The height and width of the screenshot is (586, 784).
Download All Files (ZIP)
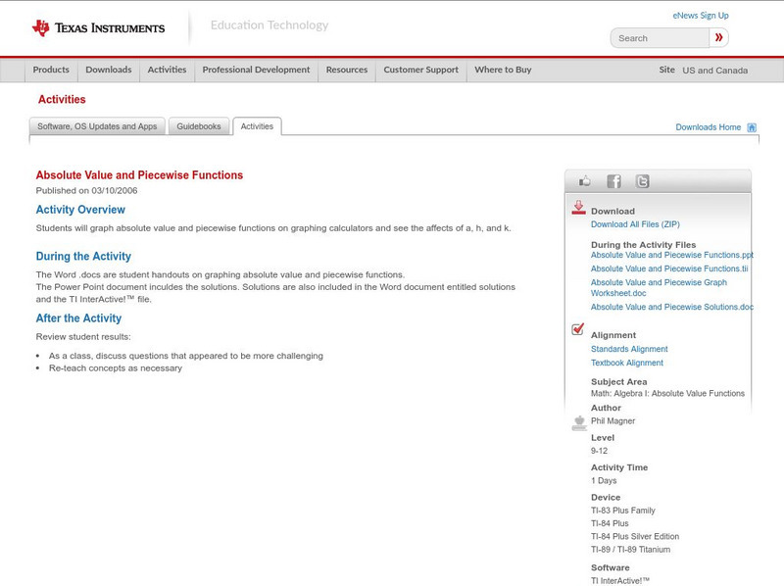pos(635,224)
